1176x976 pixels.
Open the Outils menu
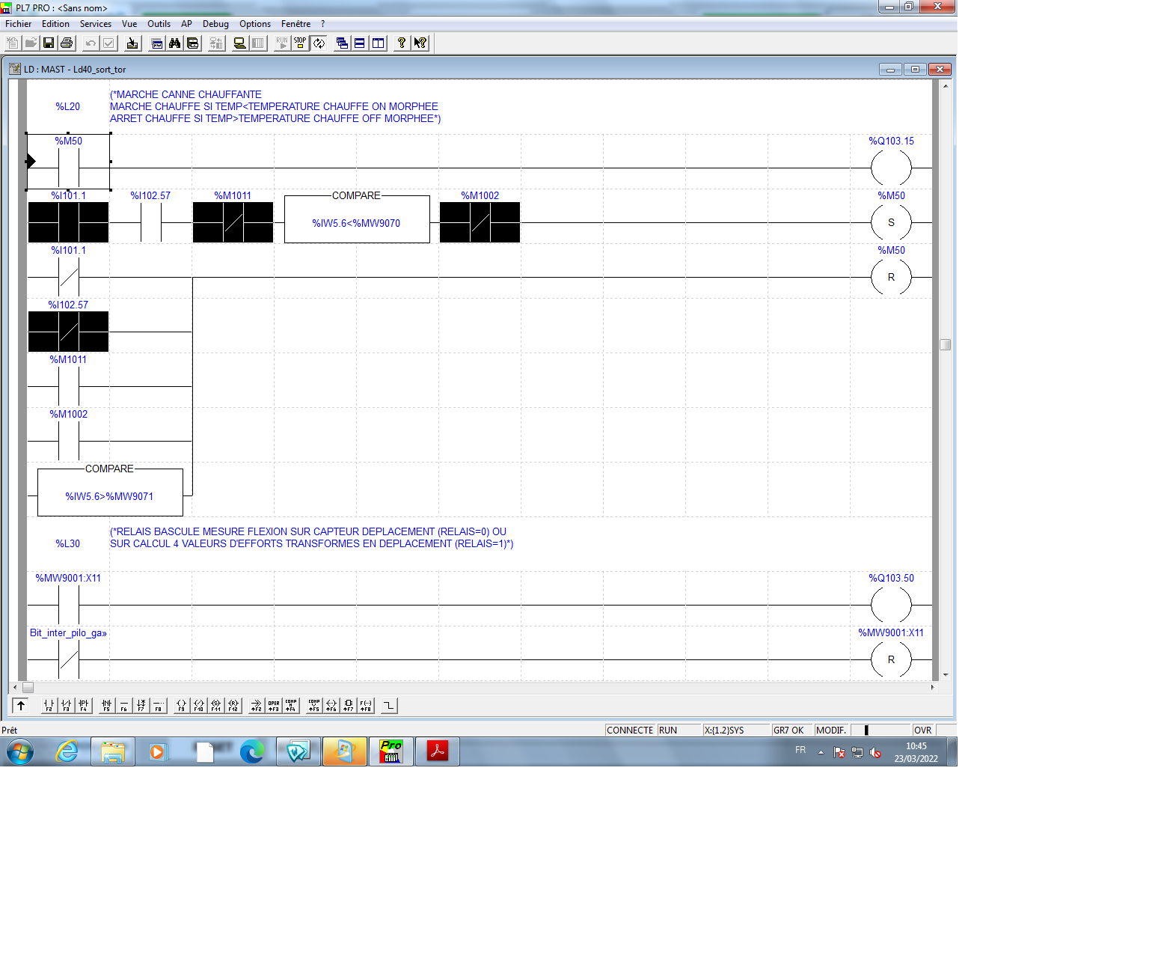pos(159,24)
